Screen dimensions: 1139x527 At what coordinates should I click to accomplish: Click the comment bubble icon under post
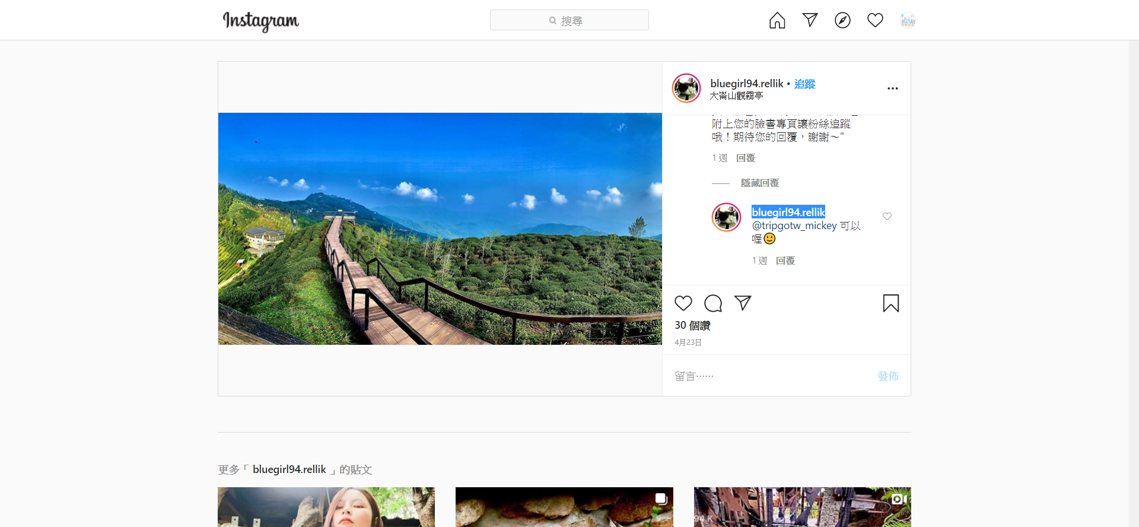713,303
